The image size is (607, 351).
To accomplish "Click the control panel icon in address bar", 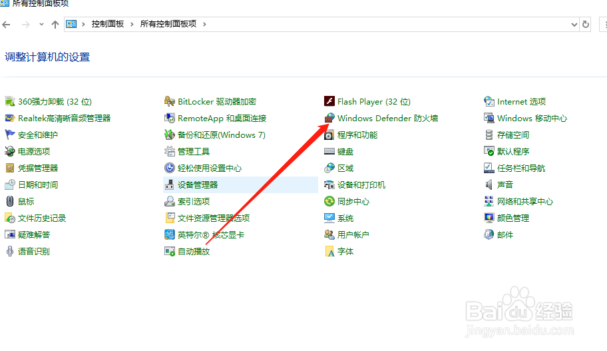I will (71, 25).
